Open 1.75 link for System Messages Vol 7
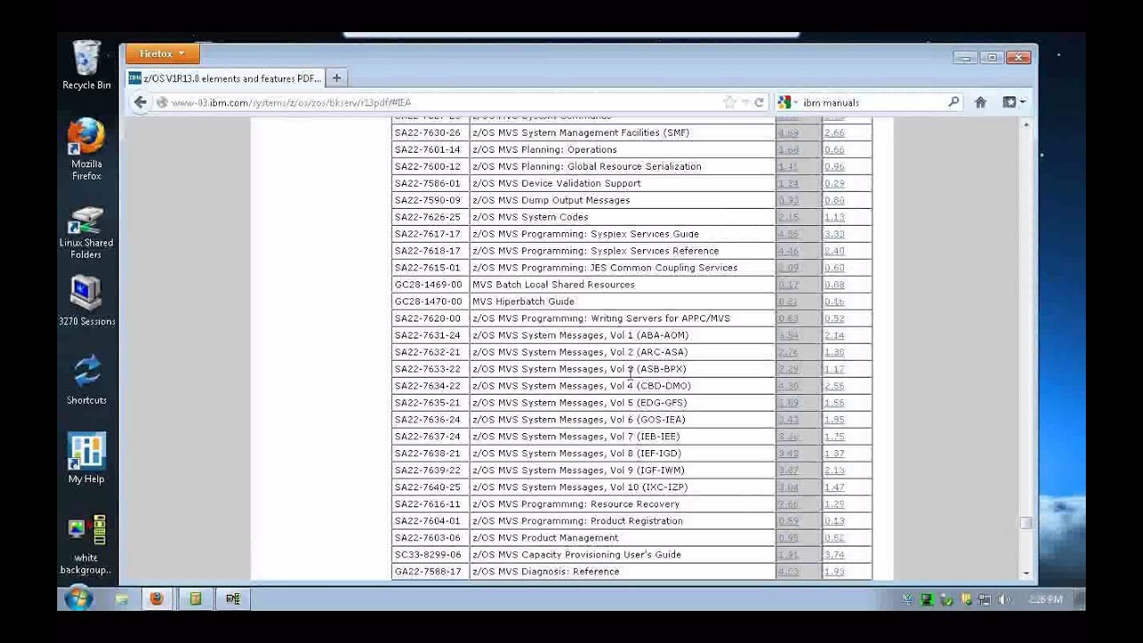This screenshot has height=643, width=1143. tap(834, 437)
